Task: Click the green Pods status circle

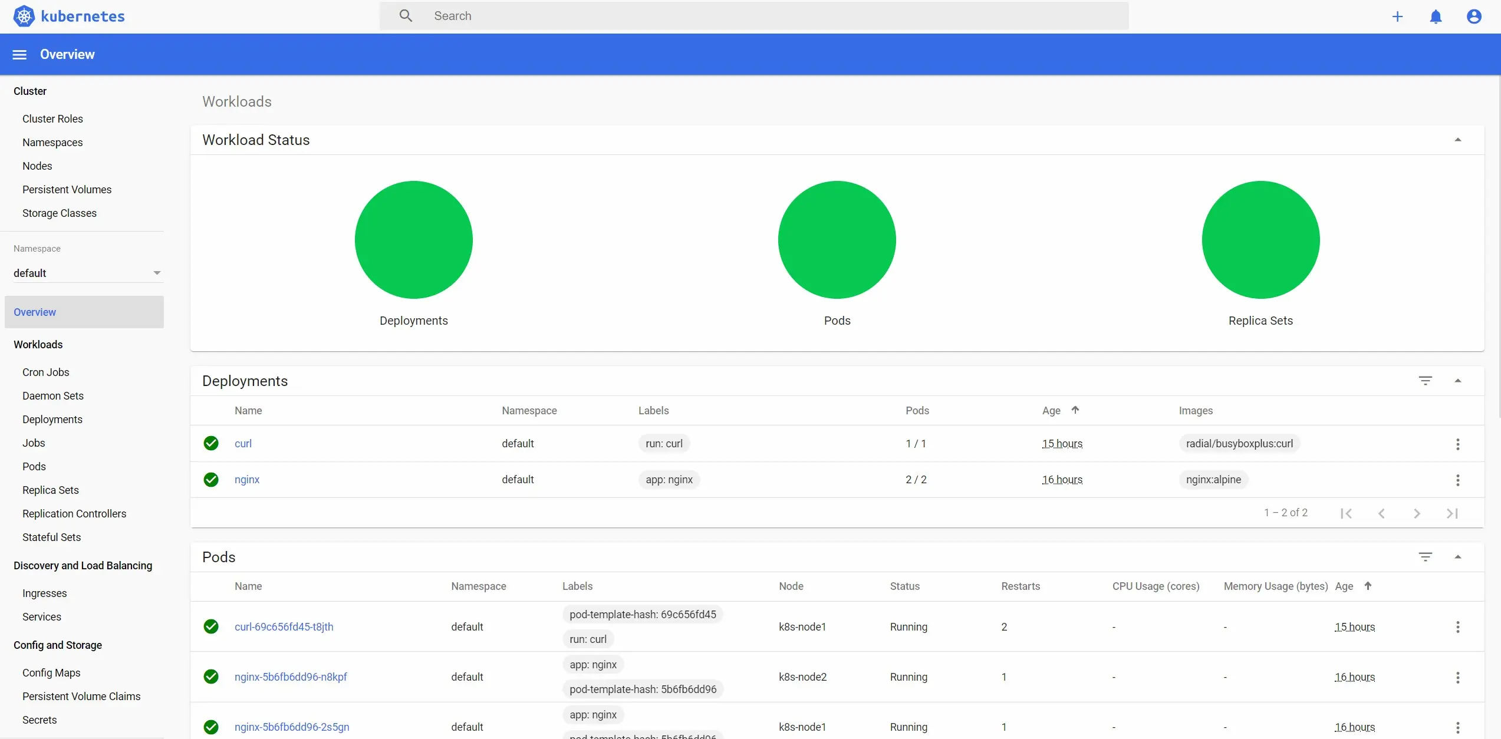Action: pyautogui.click(x=837, y=240)
